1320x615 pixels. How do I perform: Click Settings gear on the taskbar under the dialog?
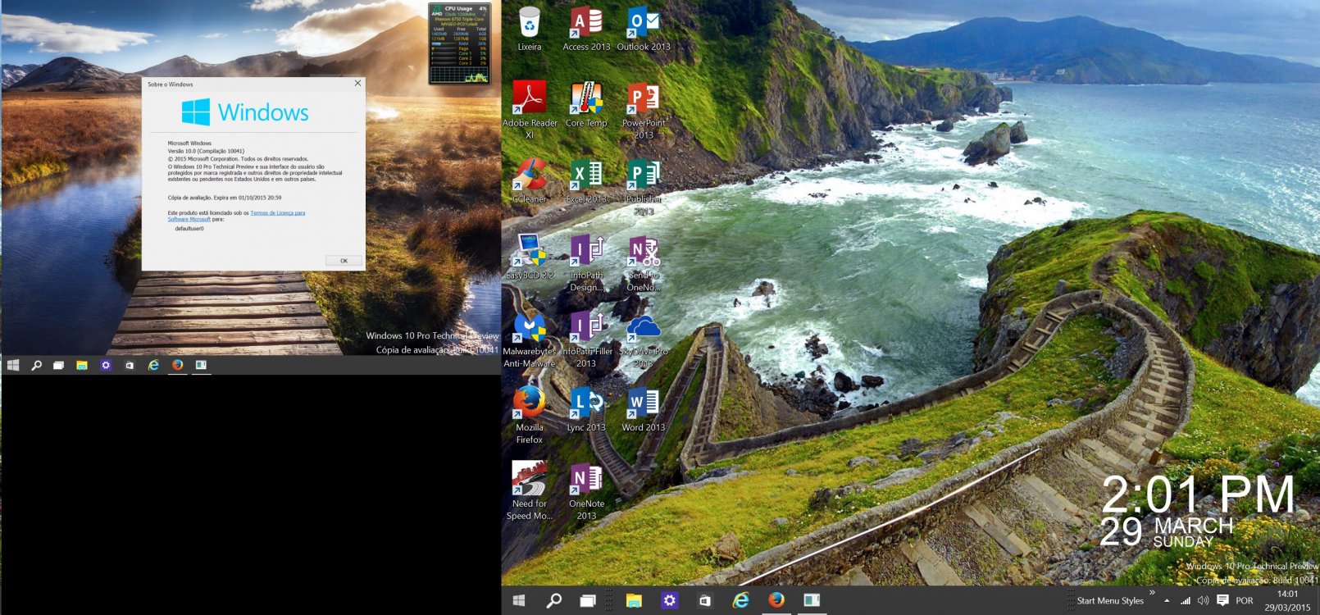[106, 365]
